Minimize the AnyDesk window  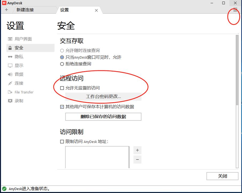pyautogui.click(x=212, y=3)
